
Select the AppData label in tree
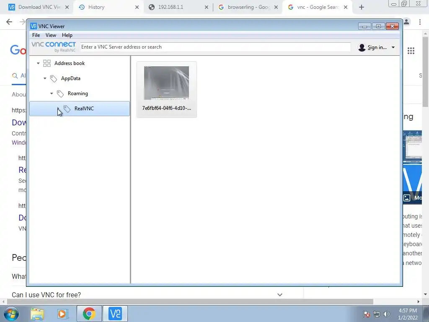[70, 78]
